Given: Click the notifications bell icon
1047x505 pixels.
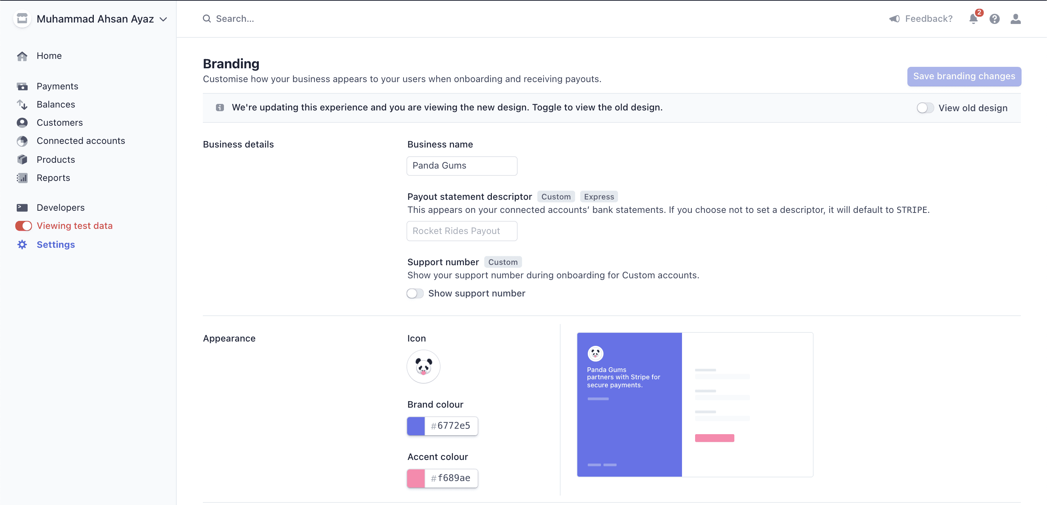Looking at the screenshot, I should click(973, 19).
